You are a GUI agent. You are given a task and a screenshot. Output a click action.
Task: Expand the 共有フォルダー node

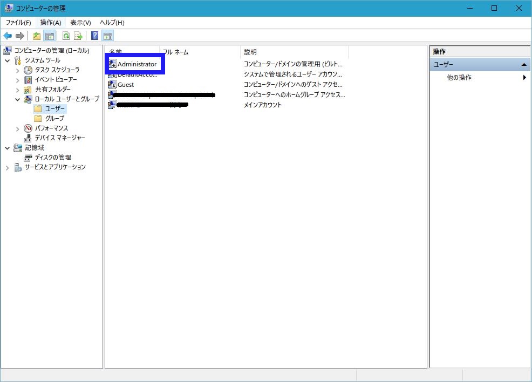click(x=17, y=90)
